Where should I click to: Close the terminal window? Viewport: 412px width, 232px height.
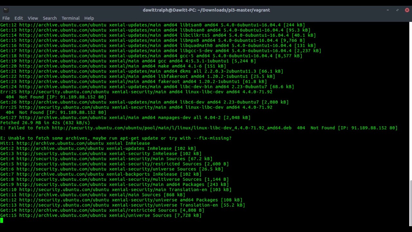tap(407, 10)
